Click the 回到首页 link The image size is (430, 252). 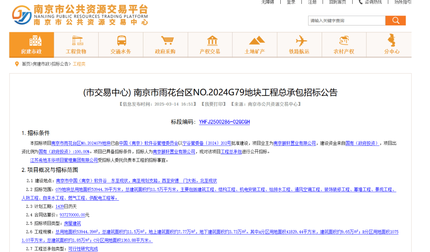pyautogui.click(x=338, y=2)
